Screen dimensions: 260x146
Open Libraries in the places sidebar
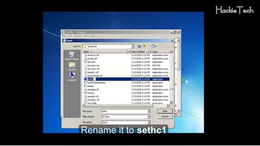tap(72, 66)
